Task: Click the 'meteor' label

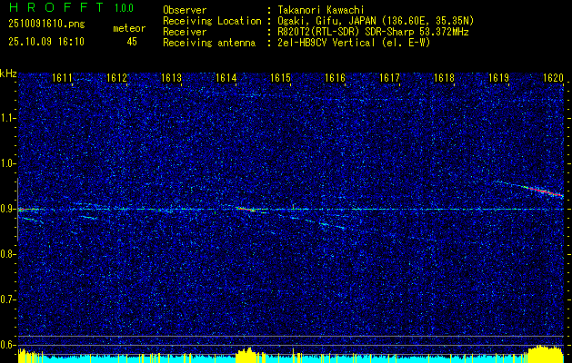Action: pos(129,28)
